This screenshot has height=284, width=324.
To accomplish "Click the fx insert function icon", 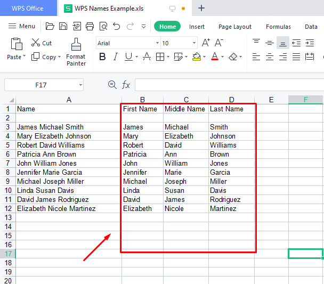I will 126,85.
